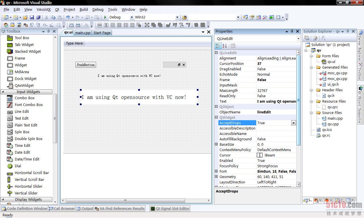Click the Call Browser tab
Screen dimensions: 364x218
coord(62,208)
